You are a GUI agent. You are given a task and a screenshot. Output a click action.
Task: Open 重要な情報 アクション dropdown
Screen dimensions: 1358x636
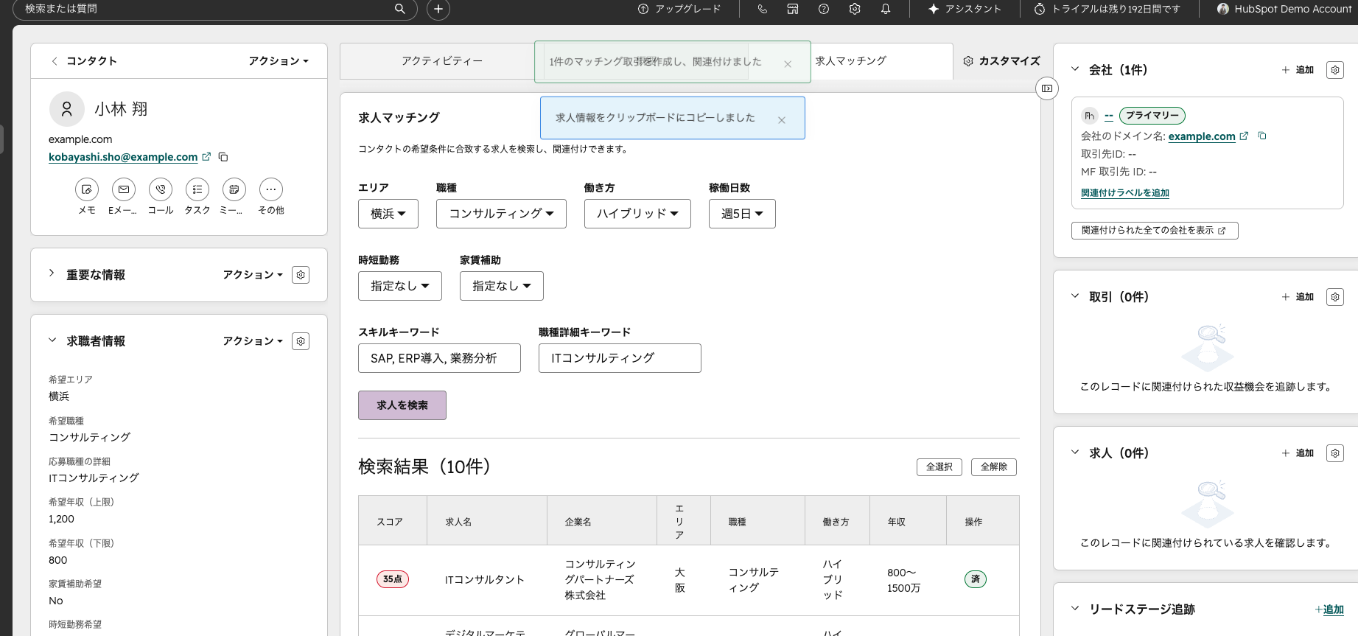[x=253, y=275]
